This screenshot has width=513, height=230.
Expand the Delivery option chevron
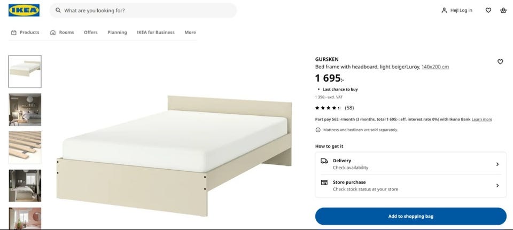coord(498,164)
